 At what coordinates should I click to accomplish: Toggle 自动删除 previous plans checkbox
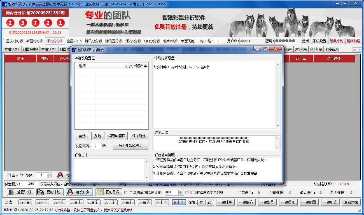tap(126, 192)
